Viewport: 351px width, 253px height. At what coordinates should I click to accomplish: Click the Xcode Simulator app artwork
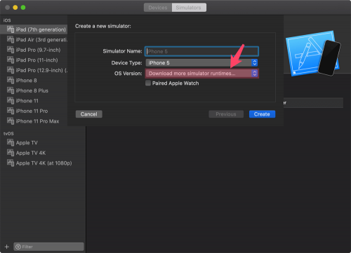(x=313, y=53)
